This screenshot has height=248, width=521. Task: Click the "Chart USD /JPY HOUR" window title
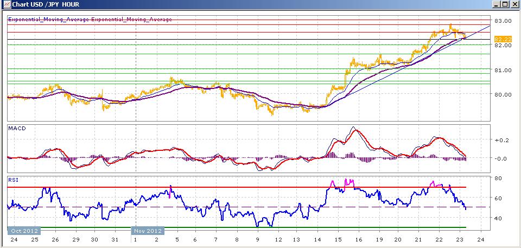(46, 5)
